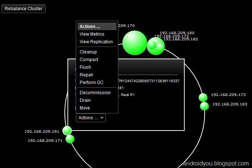Choose Flush from the menu
252x168 pixels.
(97, 67)
